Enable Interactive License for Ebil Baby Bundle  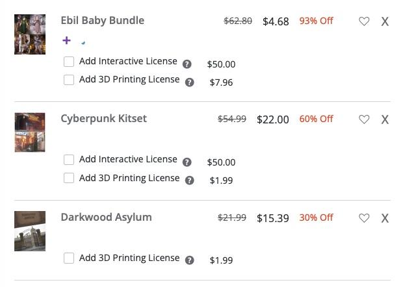tap(69, 62)
